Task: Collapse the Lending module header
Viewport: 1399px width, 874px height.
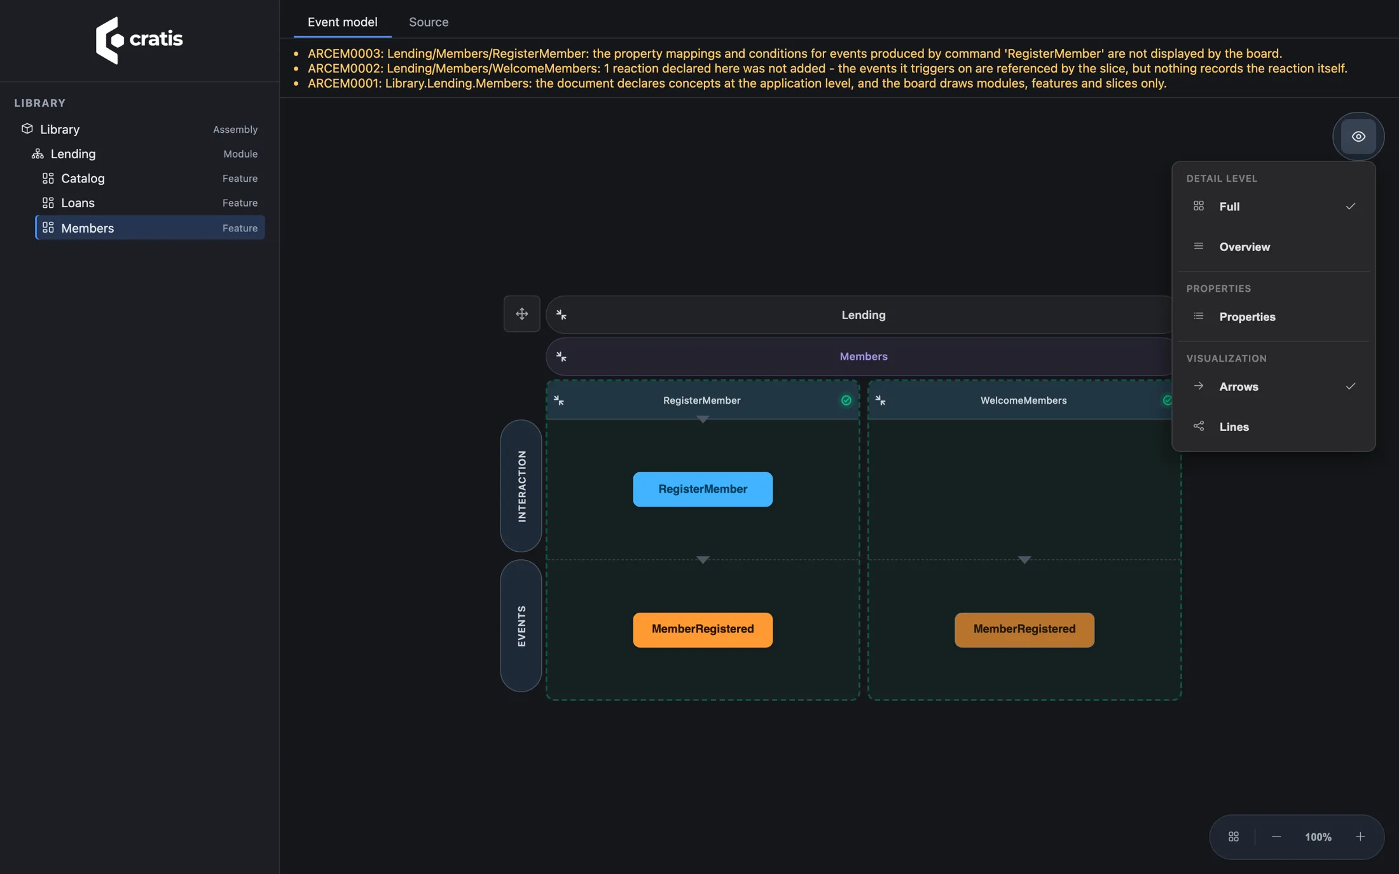Action: coord(562,315)
